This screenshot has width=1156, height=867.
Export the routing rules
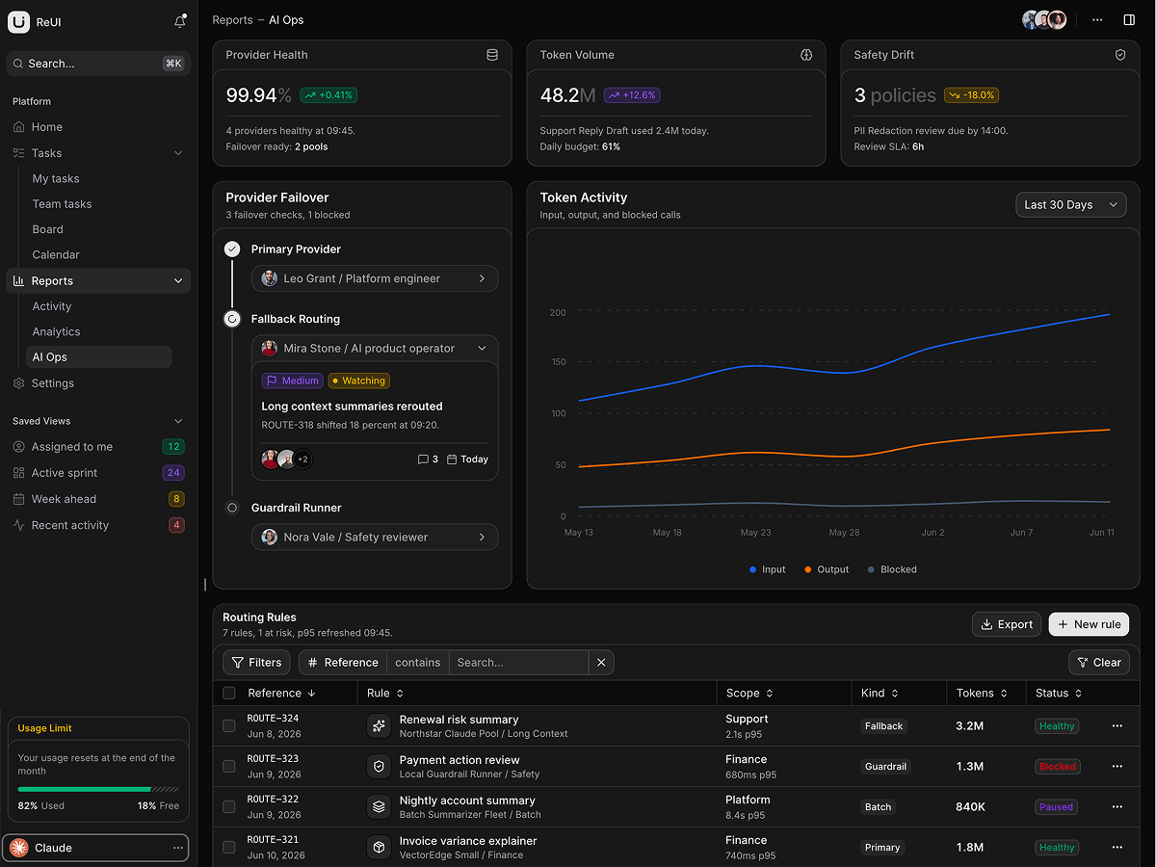coord(1007,624)
